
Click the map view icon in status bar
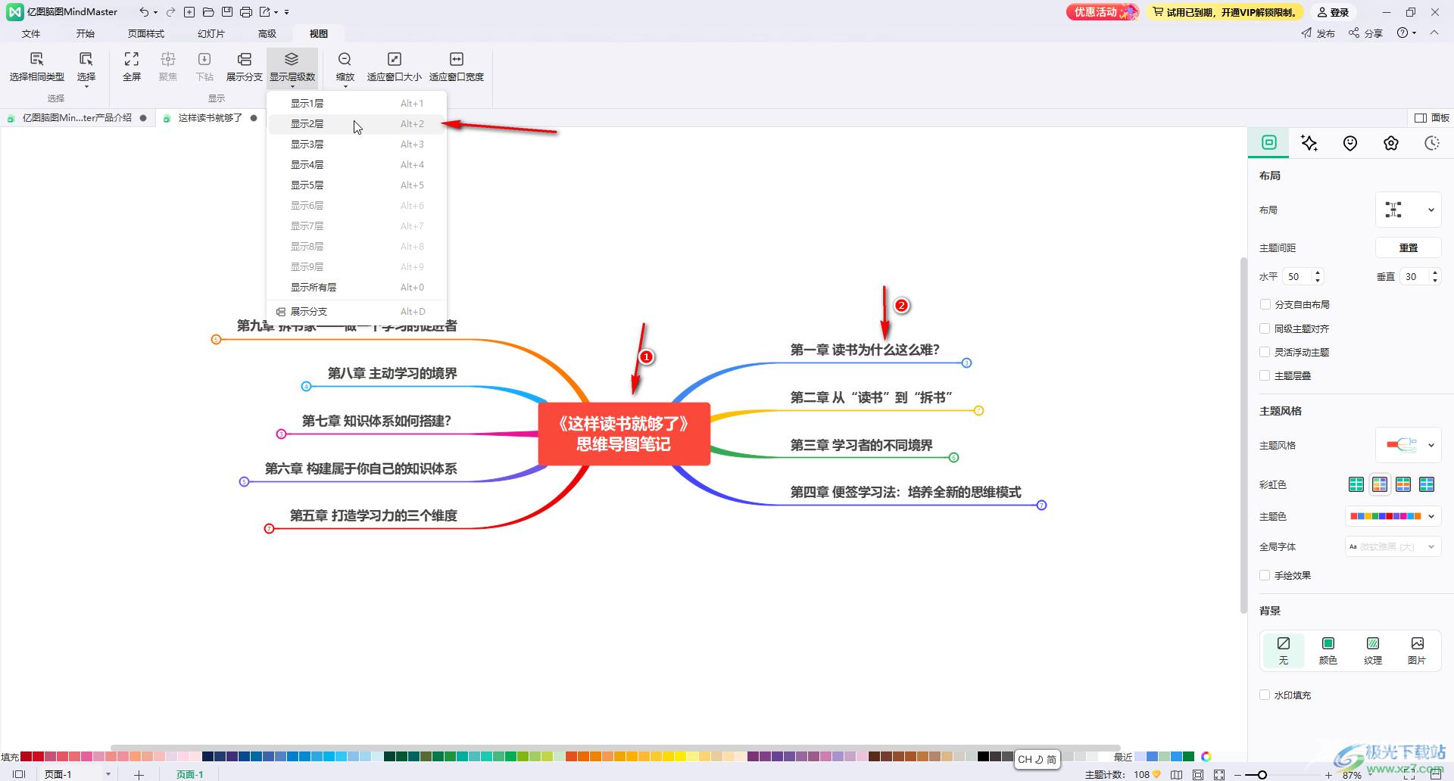tap(1176, 774)
